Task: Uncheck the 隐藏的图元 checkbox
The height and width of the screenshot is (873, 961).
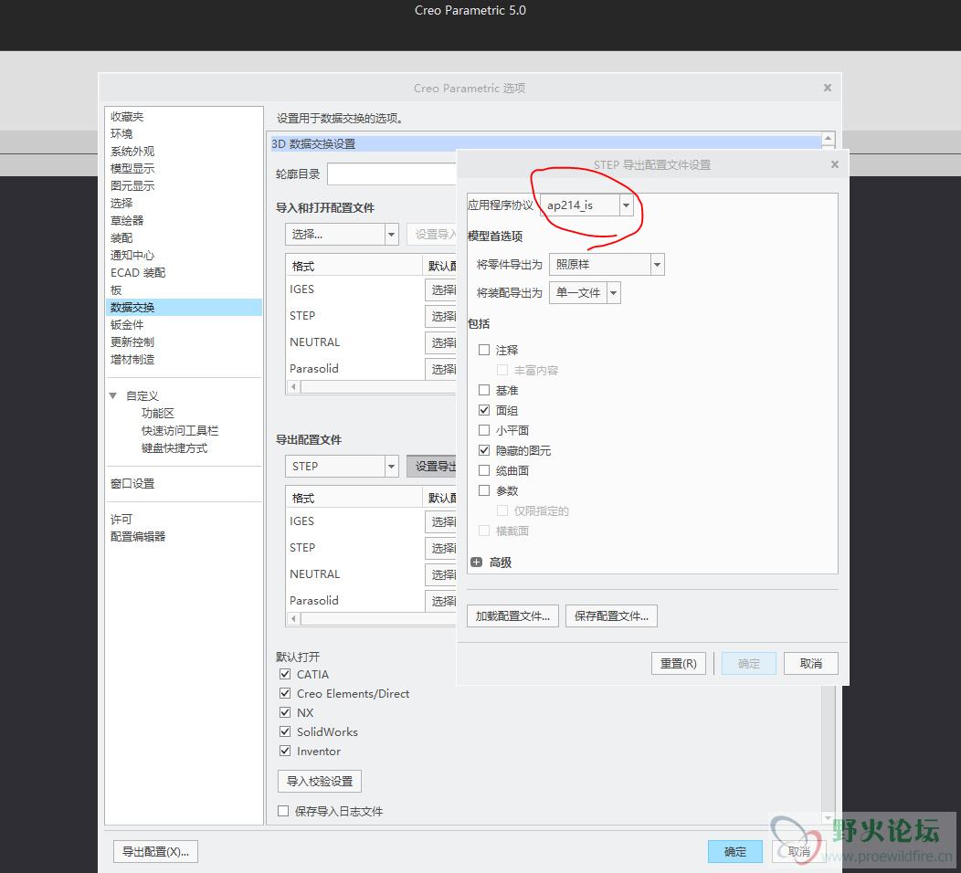Action: pyautogui.click(x=484, y=450)
